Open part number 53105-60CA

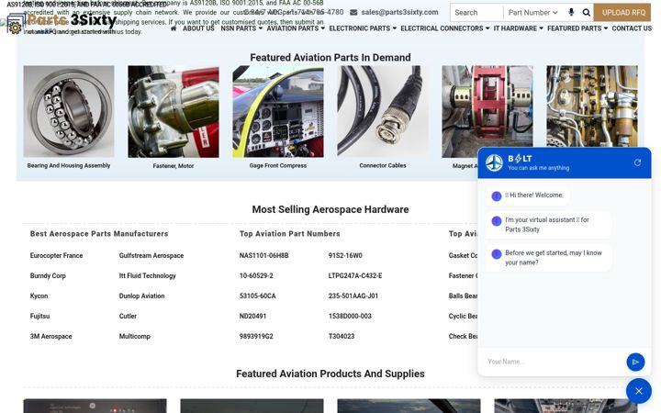tap(258, 296)
